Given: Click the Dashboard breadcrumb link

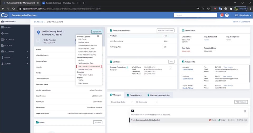Looking at the screenshot, I should (x=38, y=22).
